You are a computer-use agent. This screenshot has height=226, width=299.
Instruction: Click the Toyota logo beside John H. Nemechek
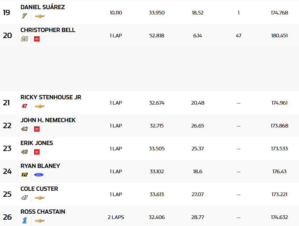pos(37,129)
